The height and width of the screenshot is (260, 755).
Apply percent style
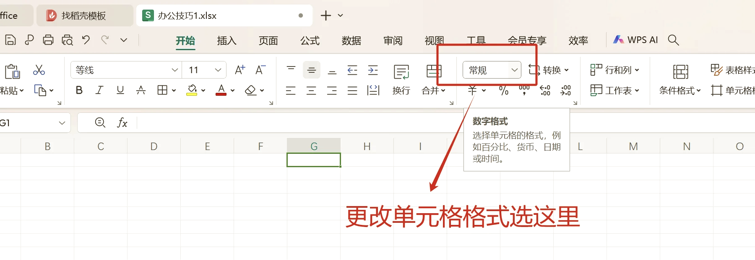pyautogui.click(x=504, y=90)
